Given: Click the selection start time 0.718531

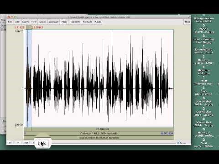Looking at the screenshot, I should click(20, 27).
